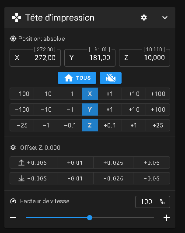Image resolution: width=185 pixels, height=233 pixels.
Task: Focus the X position input field
Action: 35,58
